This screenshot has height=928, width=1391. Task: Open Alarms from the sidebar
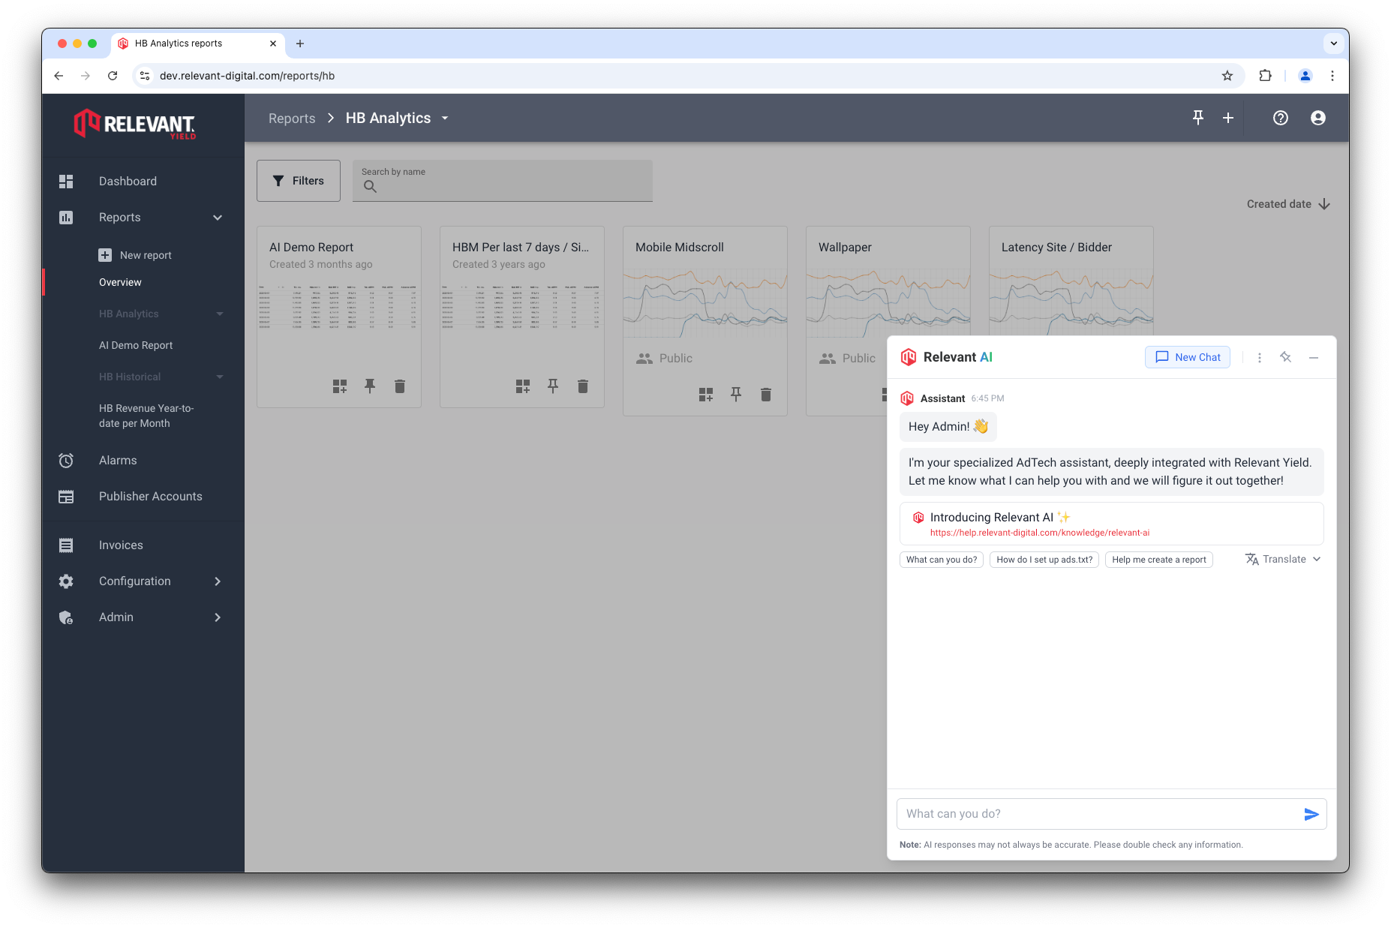coord(118,461)
